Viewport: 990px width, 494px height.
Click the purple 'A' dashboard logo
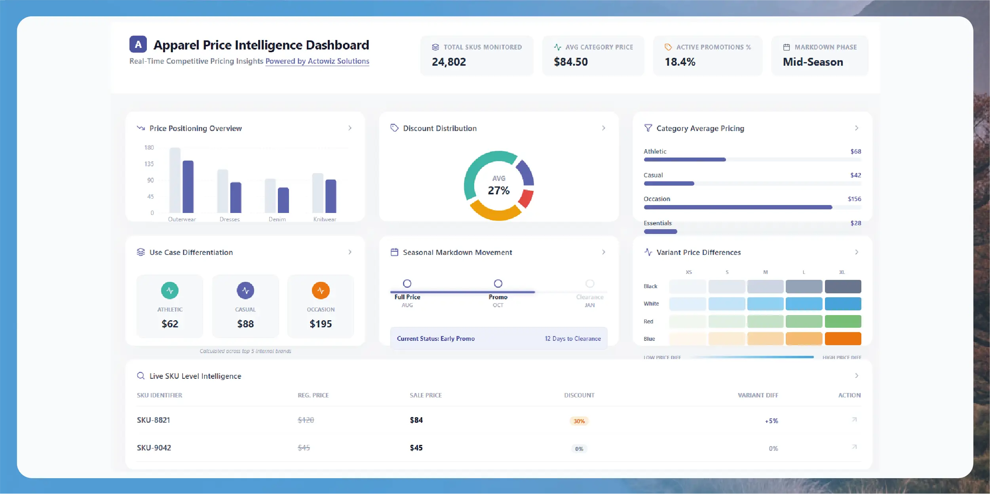tap(138, 44)
